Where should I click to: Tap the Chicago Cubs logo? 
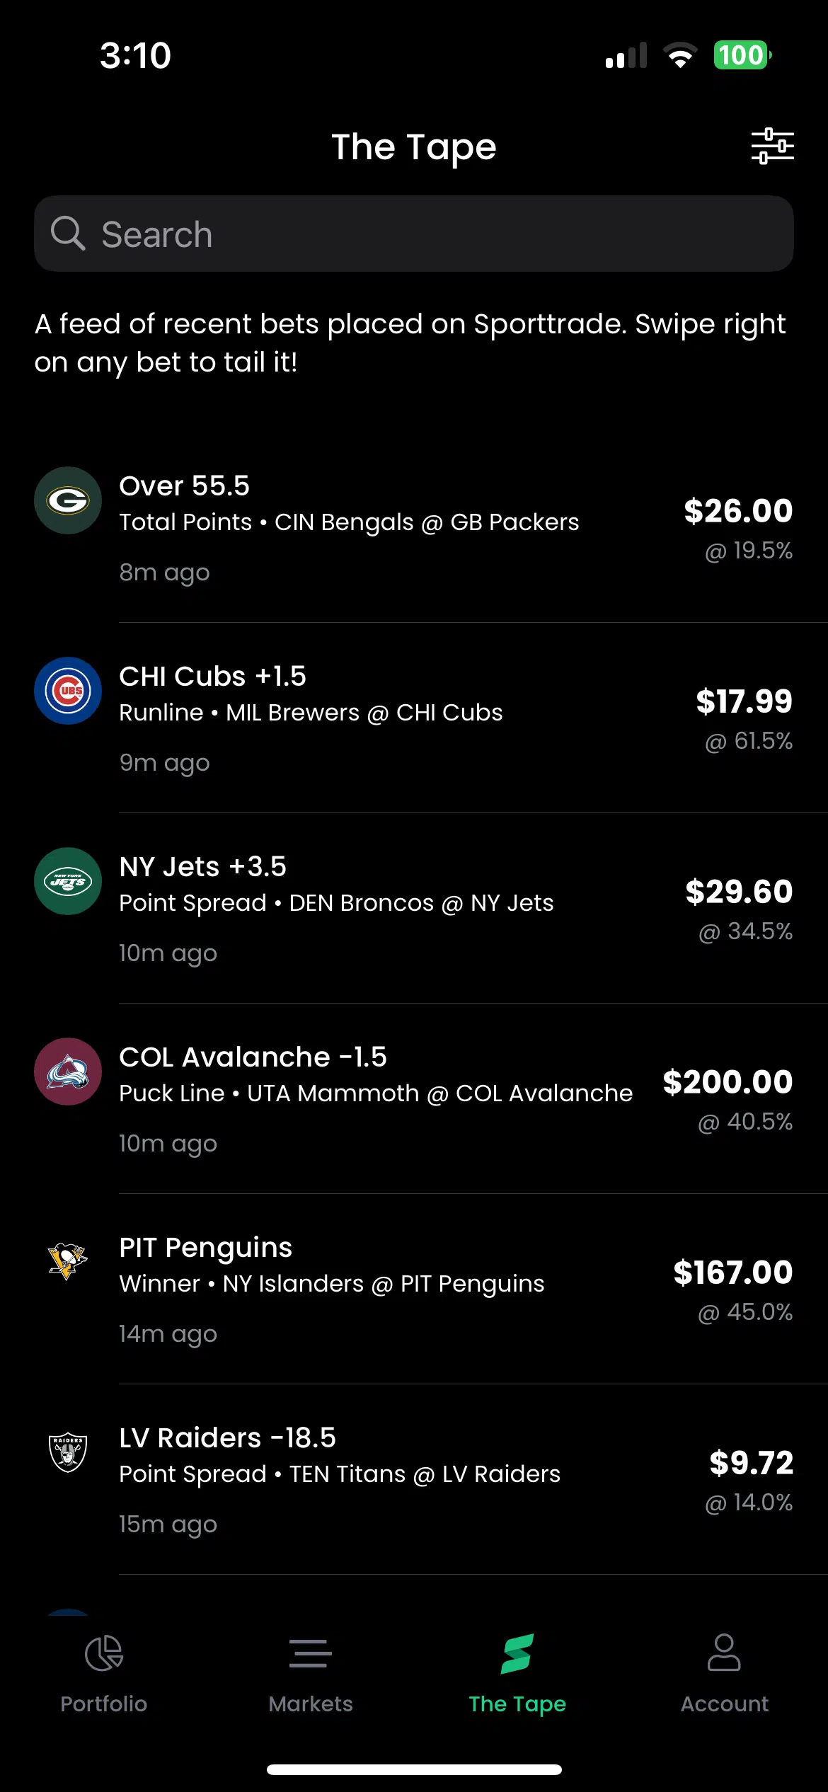[68, 691]
